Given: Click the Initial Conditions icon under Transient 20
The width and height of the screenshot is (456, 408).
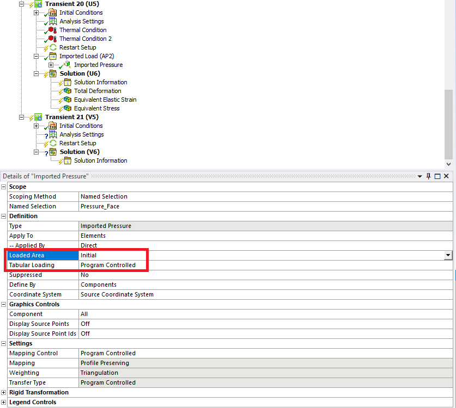Looking at the screenshot, I should tap(53, 13).
